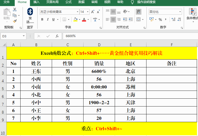Toggle Bold formatting
Viewport: 198px width, 136px height.
(x=42, y=19)
